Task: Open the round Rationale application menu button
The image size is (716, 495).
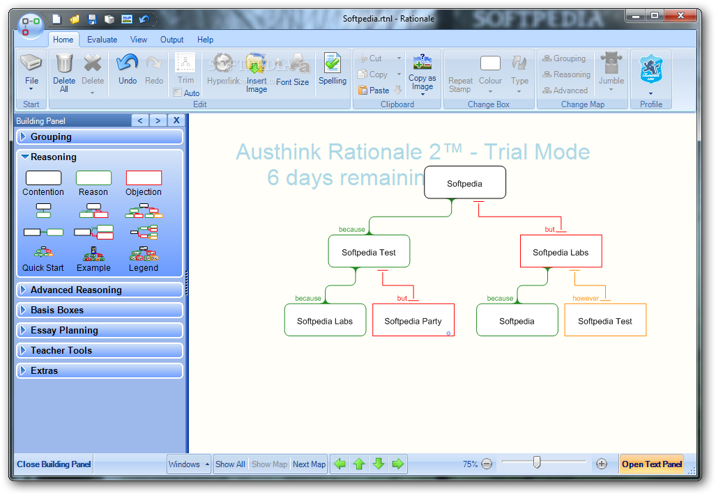Action: (30, 26)
